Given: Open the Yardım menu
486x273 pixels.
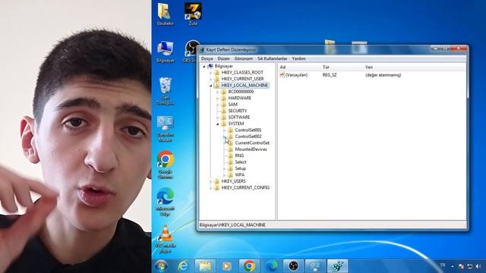Looking at the screenshot, I should coord(298,58).
